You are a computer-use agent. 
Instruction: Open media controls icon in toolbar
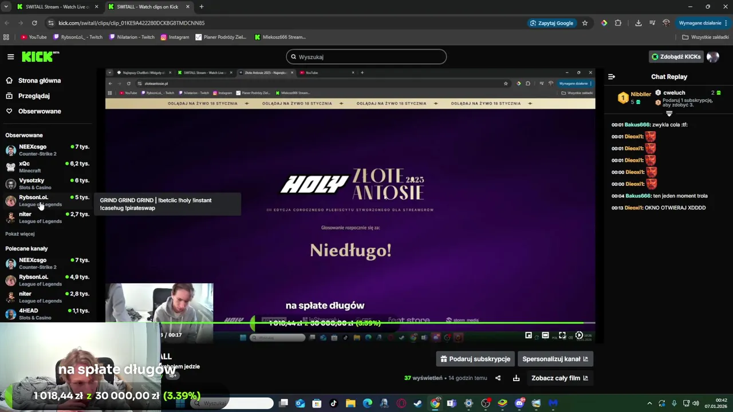(x=652, y=23)
